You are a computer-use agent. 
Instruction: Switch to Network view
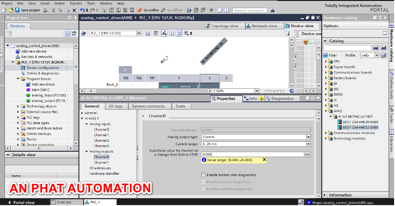pyautogui.click(x=262, y=26)
